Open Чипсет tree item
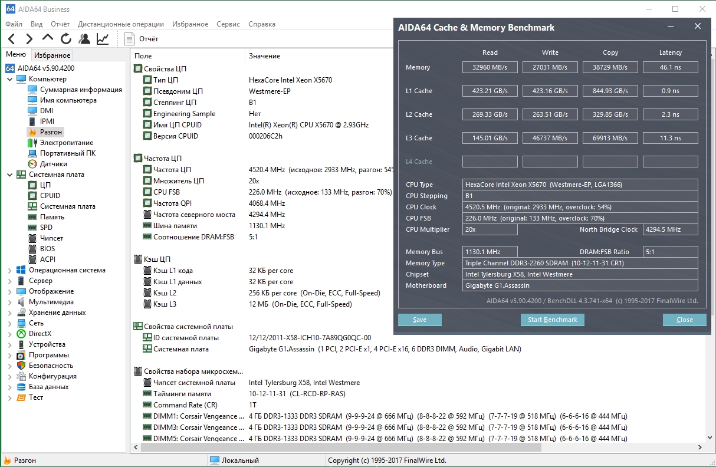 (52, 238)
